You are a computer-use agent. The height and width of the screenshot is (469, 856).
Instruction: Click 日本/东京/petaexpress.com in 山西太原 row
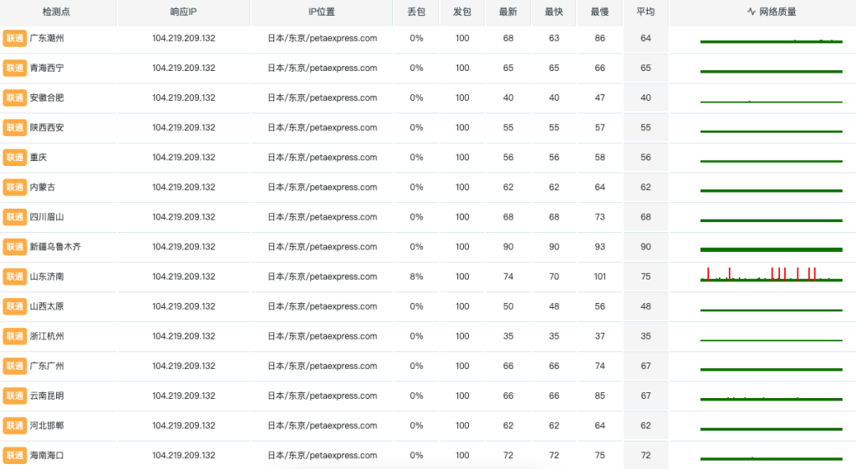[322, 306]
